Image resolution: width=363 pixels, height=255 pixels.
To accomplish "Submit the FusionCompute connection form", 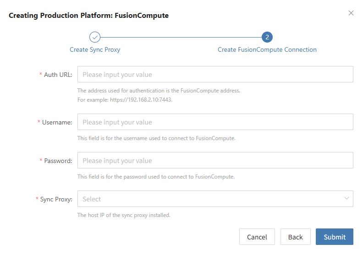I will [x=335, y=237].
